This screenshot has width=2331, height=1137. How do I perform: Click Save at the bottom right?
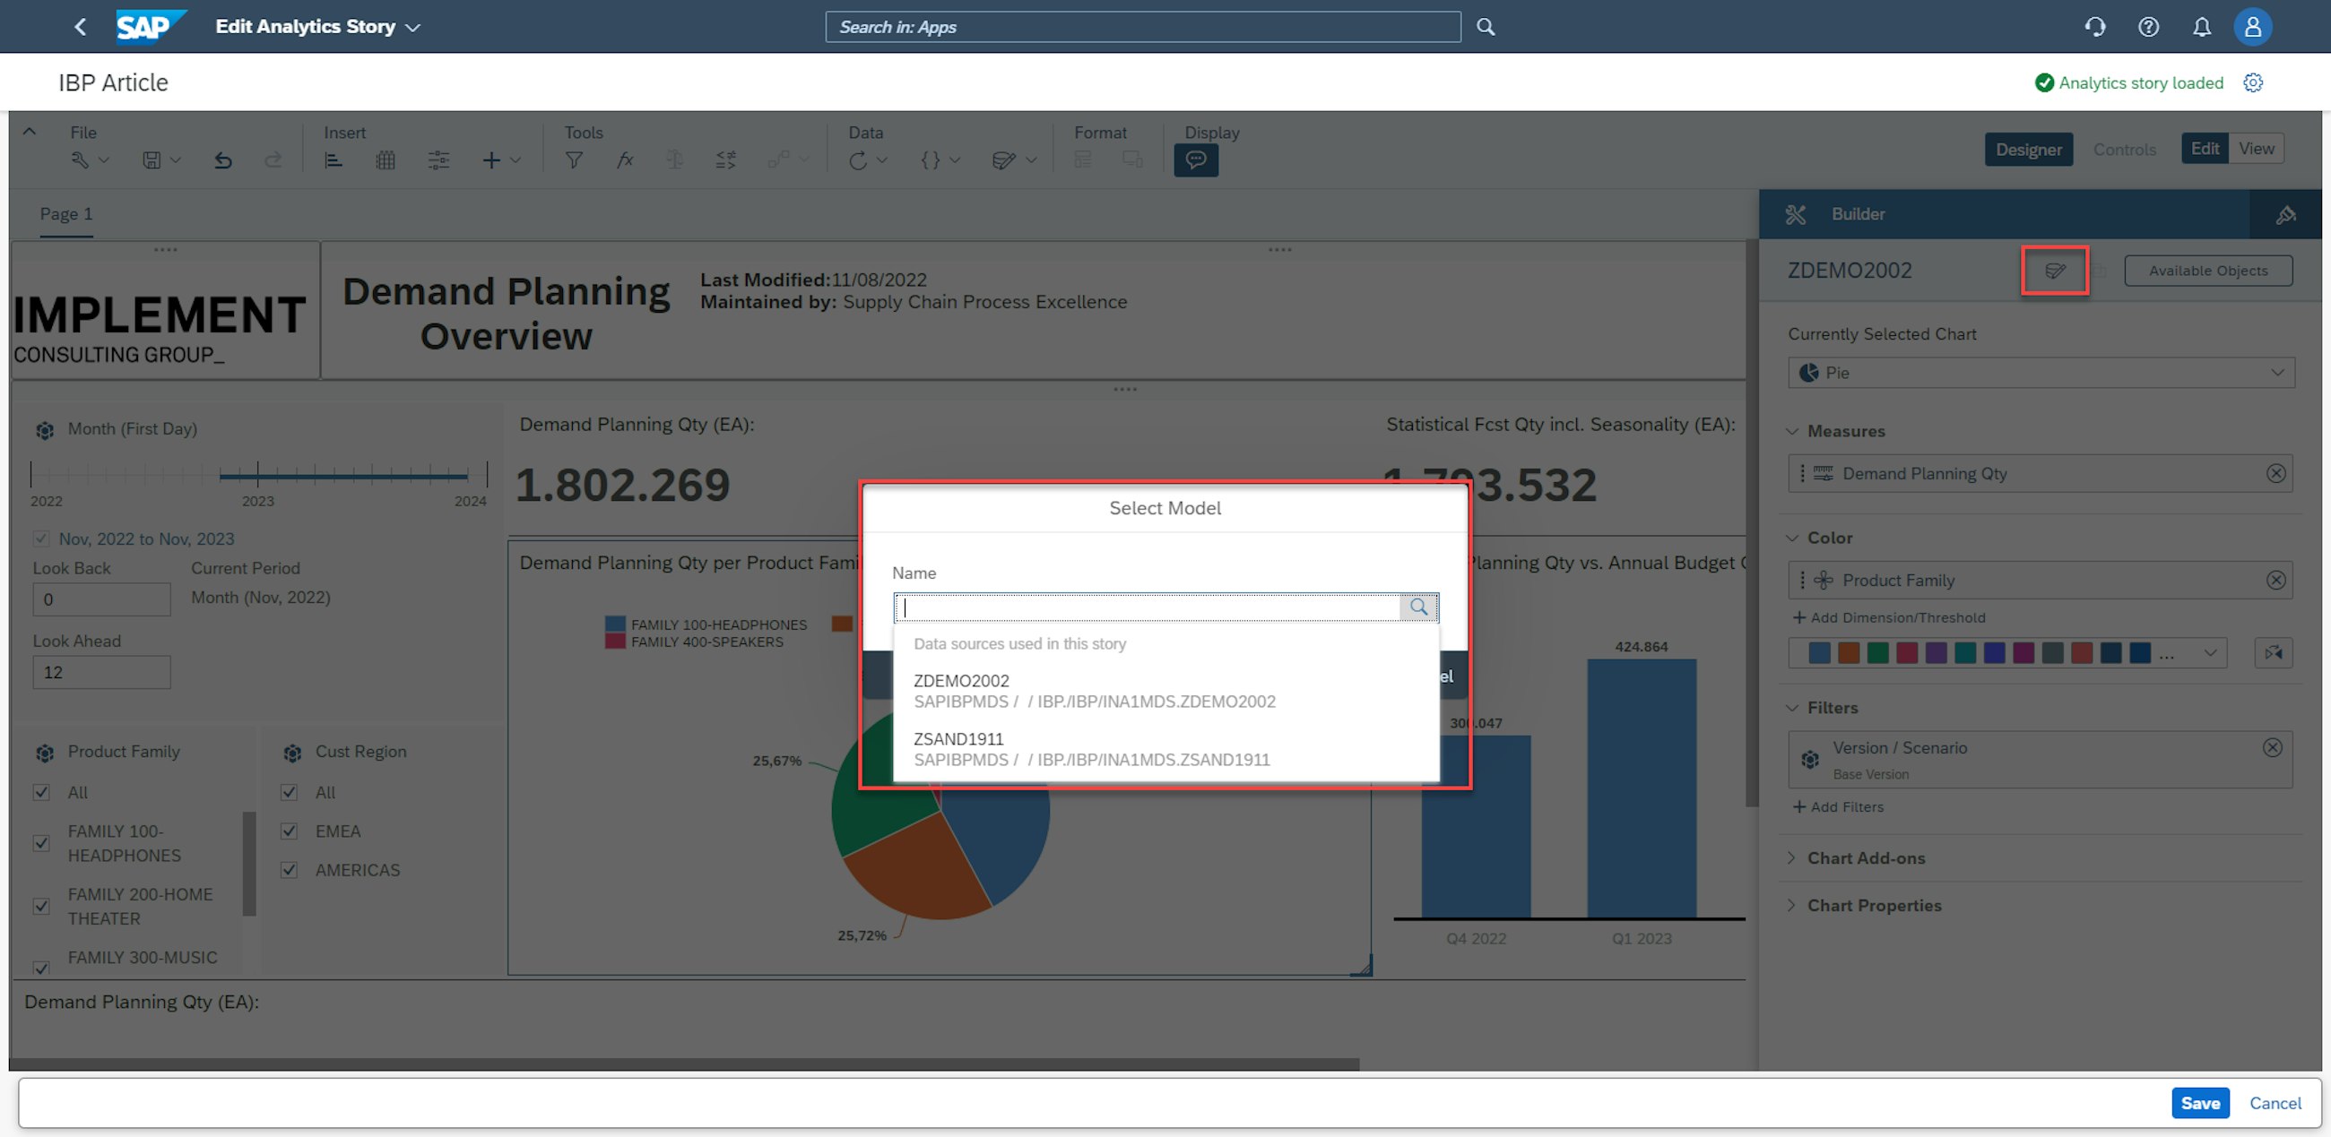pos(2201,1102)
